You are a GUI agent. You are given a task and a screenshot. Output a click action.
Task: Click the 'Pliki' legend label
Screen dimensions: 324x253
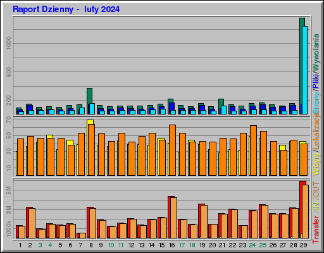pyautogui.click(x=316, y=81)
